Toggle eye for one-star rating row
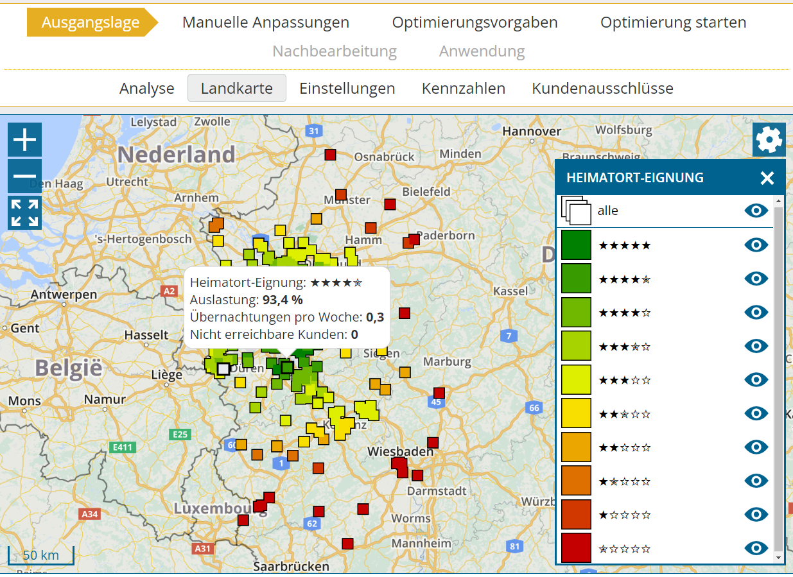 [756, 514]
